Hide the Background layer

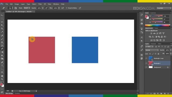tap(146, 67)
